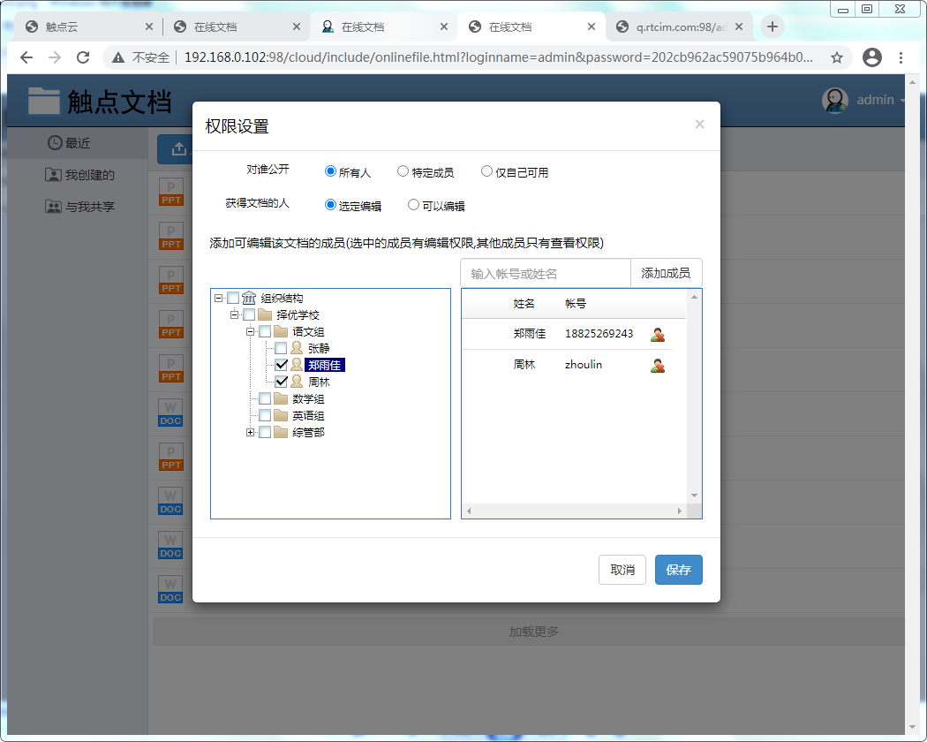Image resolution: width=927 pixels, height=742 pixels.
Task: Expand the 综管部 tree node
Action: coord(251,432)
